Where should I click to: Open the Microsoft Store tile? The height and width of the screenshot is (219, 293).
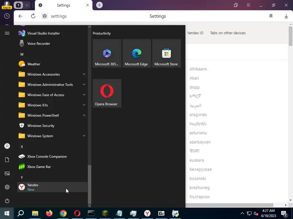pyautogui.click(x=167, y=53)
